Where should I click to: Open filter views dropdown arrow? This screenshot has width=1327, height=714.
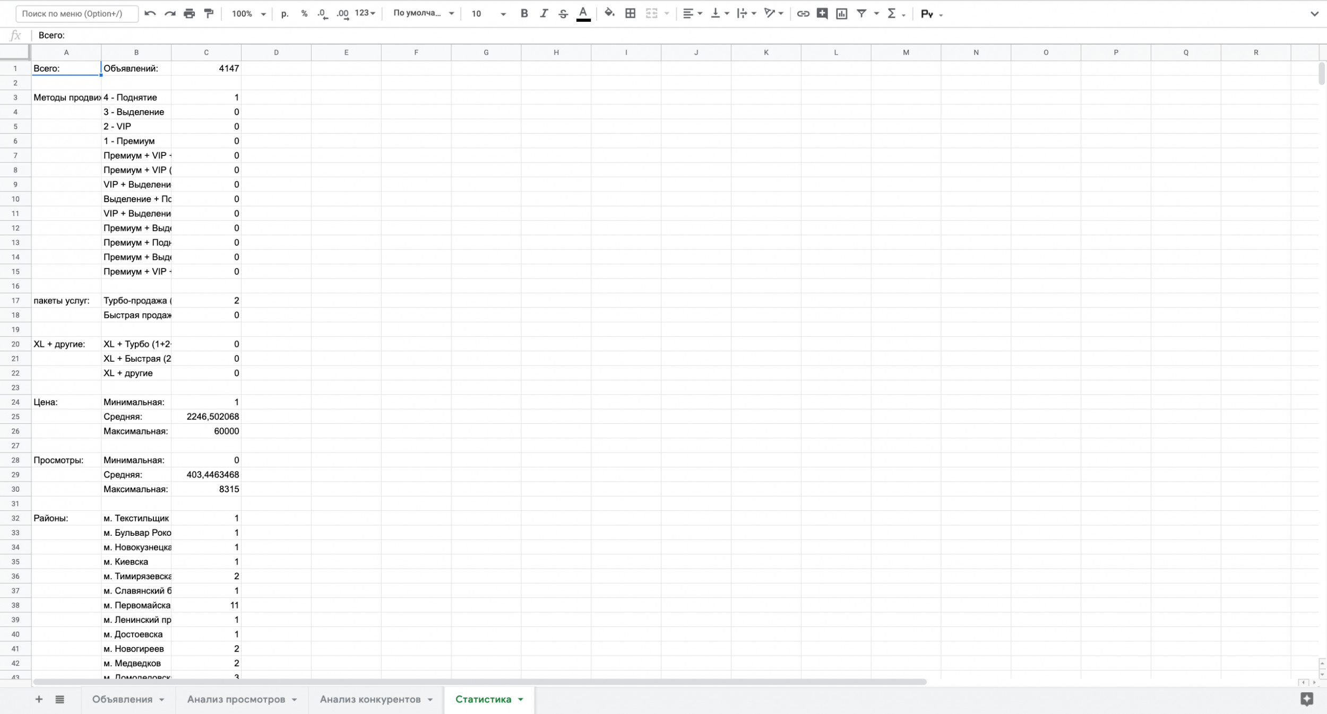tap(876, 14)
